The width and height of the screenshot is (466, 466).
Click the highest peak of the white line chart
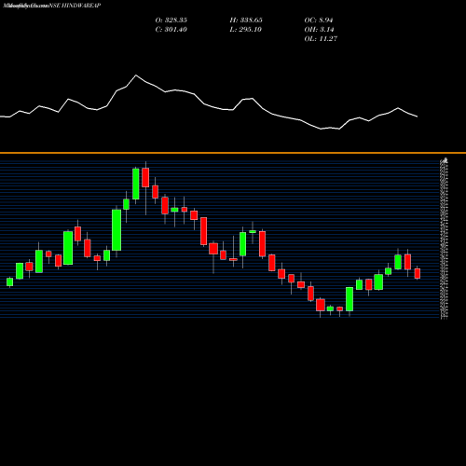pyautogui.click(x=136, y=75)
